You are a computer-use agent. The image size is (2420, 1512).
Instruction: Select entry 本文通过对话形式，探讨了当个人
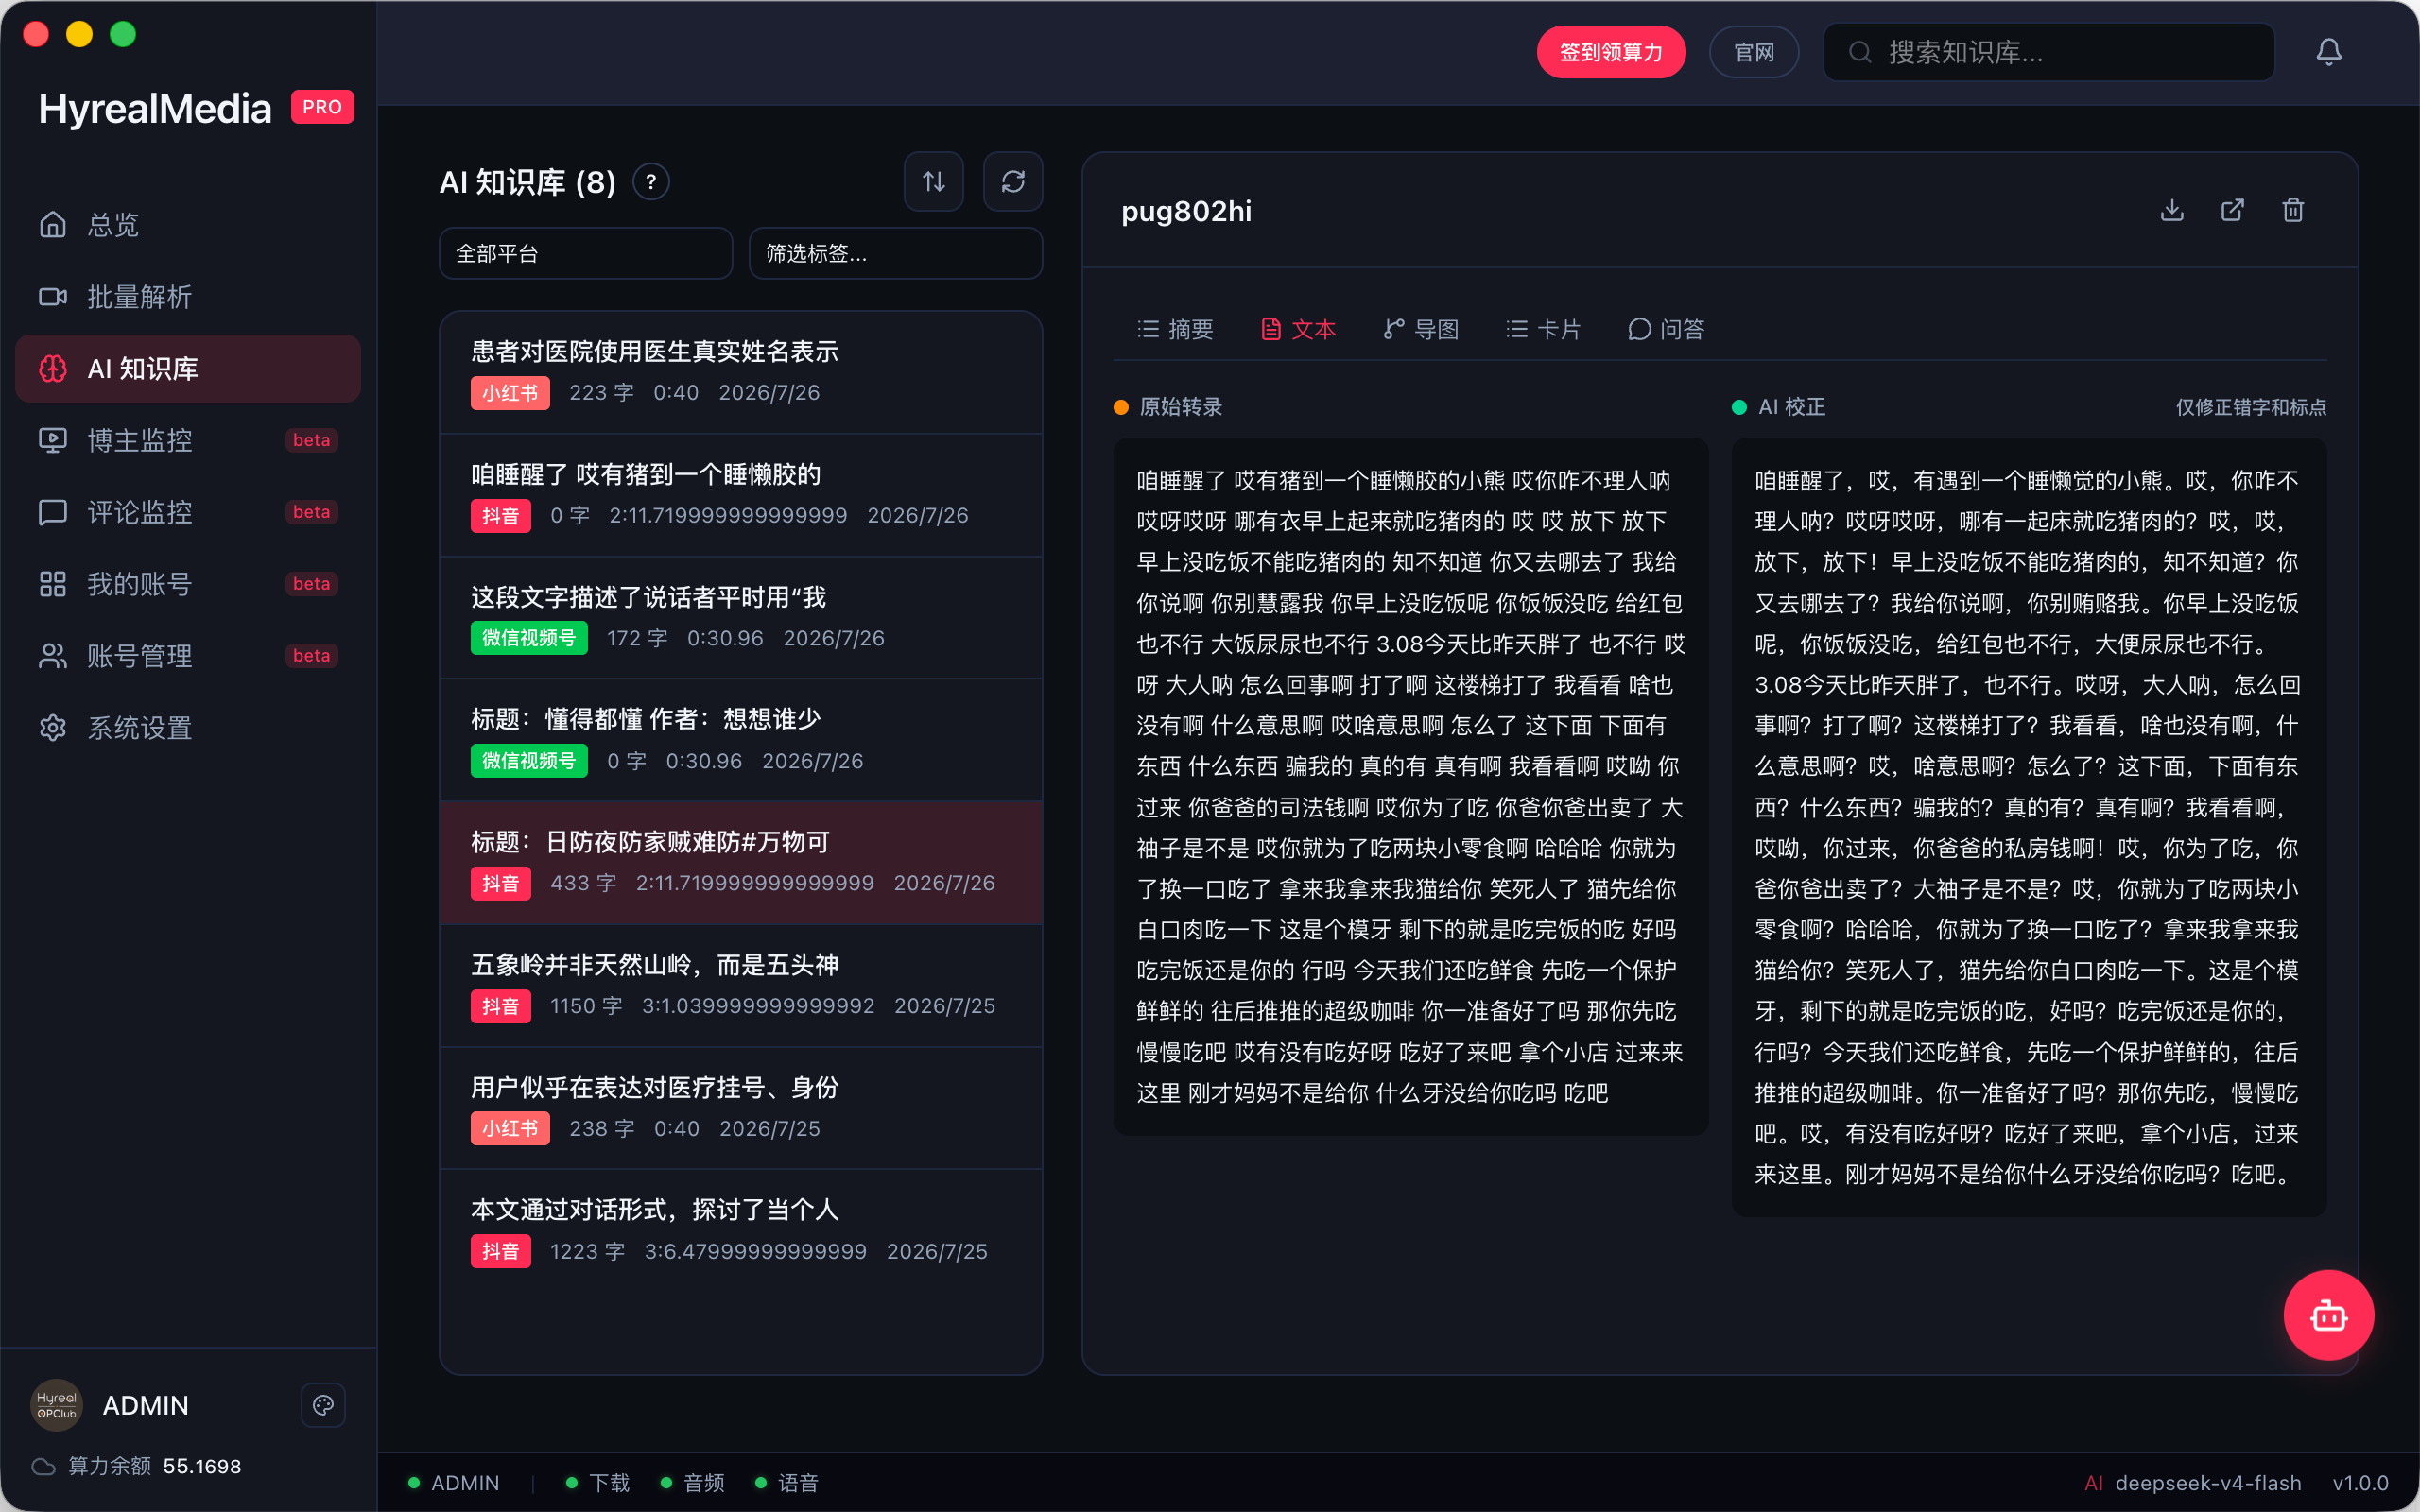tap(741, 1231)
